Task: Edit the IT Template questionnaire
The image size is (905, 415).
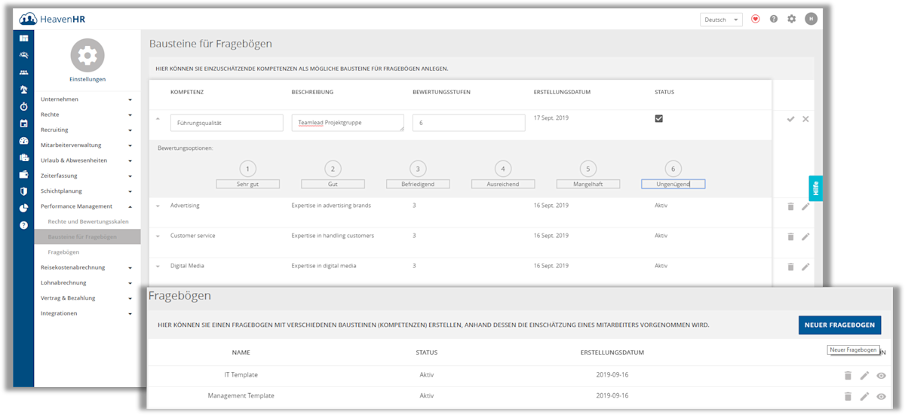Action: (x=864, y=376)
